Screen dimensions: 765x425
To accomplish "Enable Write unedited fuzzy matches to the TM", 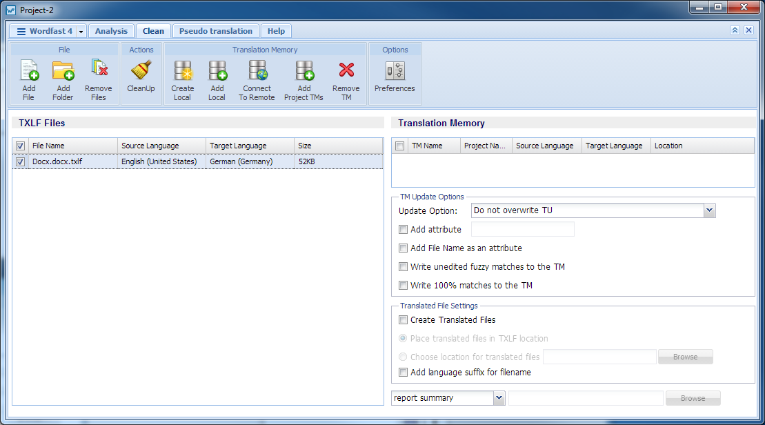I will 403,266.
